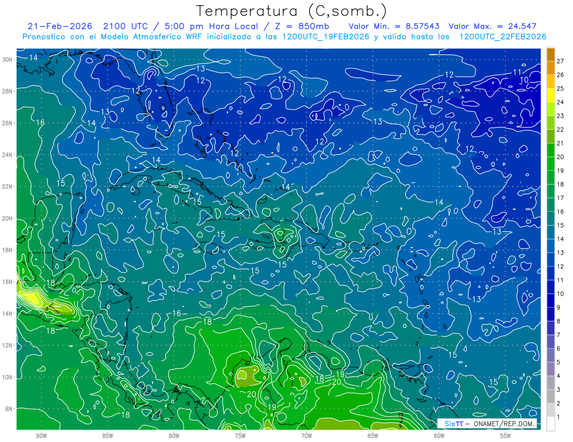
Task: Click the colorbar segment between 20 and 21
Action: [x=551, y=150]
